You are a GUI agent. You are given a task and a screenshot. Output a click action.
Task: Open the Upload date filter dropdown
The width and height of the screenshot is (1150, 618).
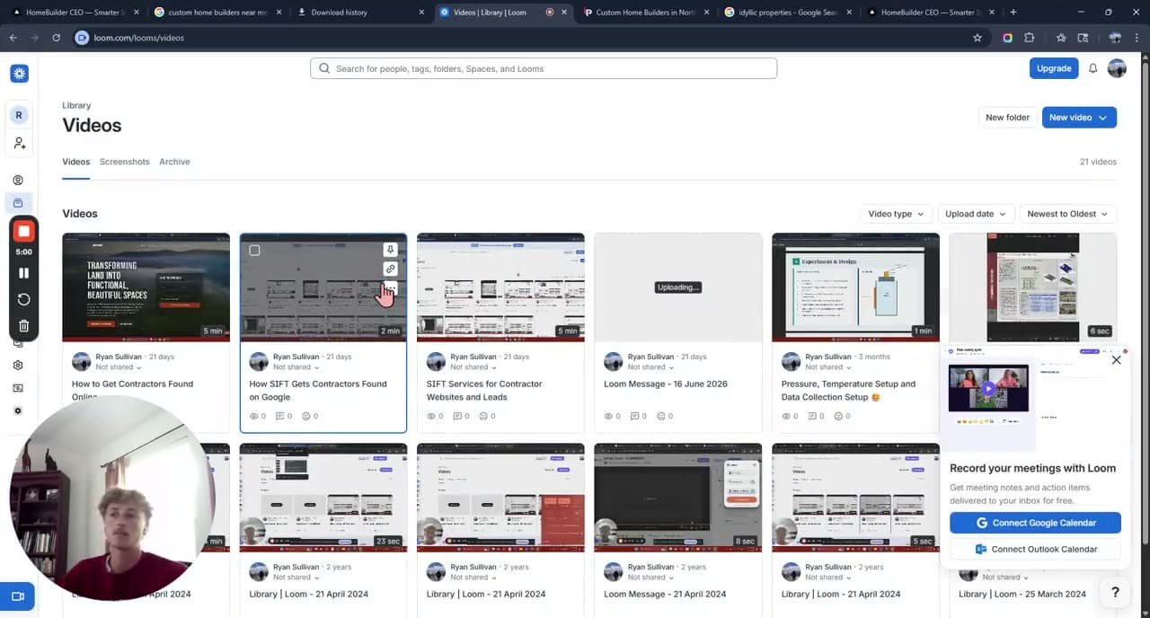coord(976,214)
